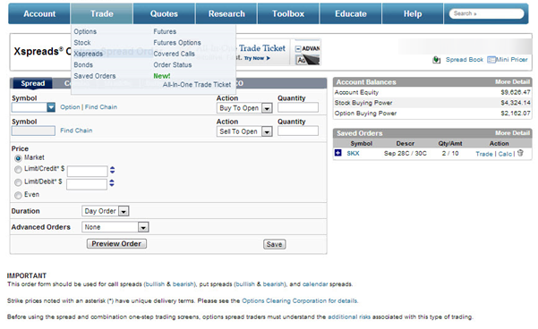Click the Search field in navigation bar
Screen dimensions: 538x329
[486, 13]
